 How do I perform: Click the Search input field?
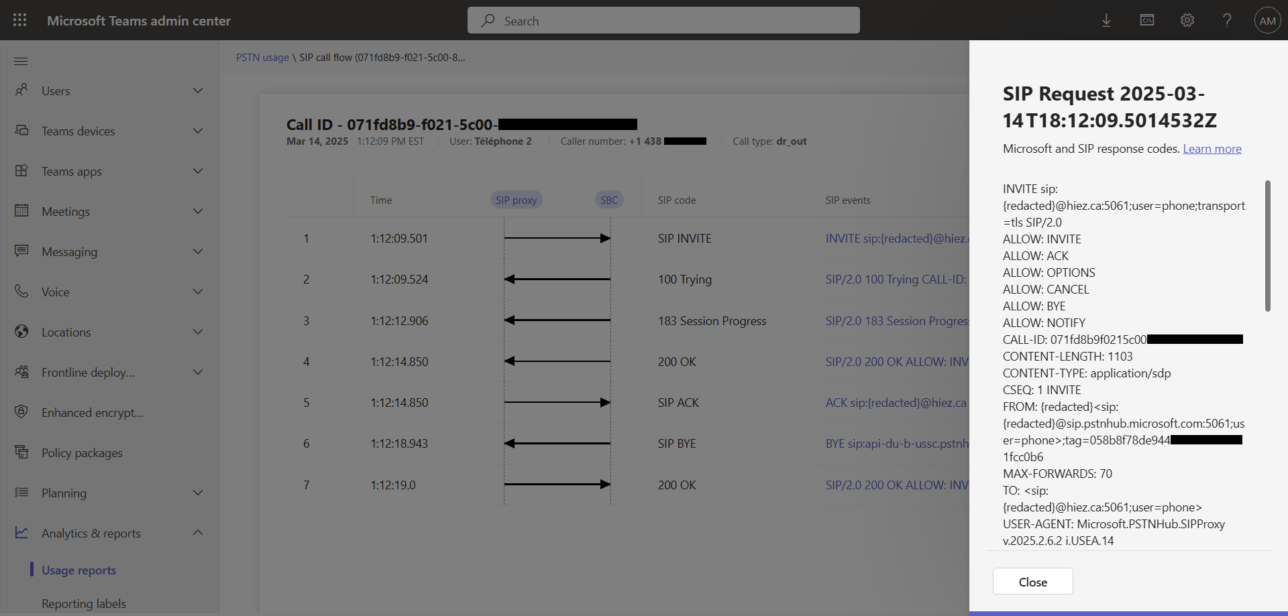(663, 21)
